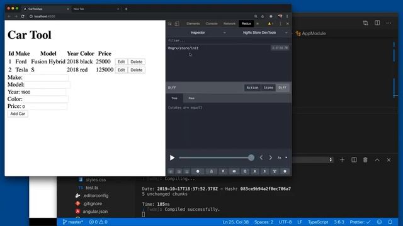Edit the Ford car row
Viewport: 403px width, 226px height.
coord(121,62)
